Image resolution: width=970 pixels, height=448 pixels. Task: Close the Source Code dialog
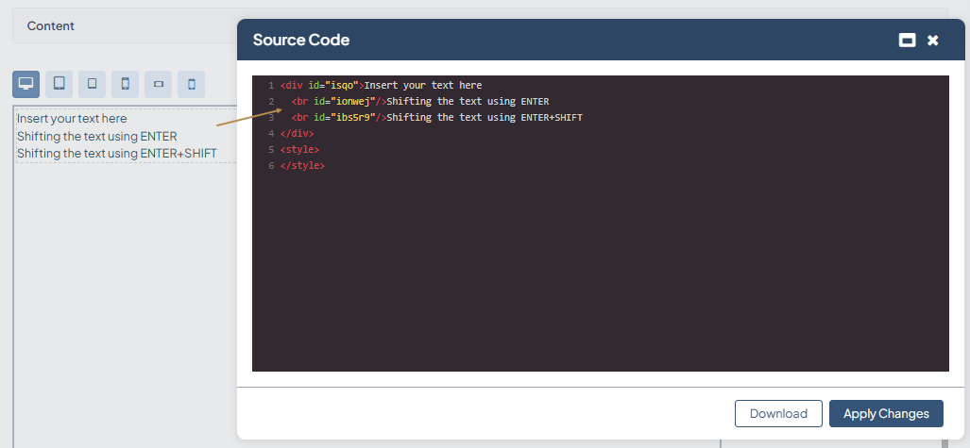coord(933,40)
